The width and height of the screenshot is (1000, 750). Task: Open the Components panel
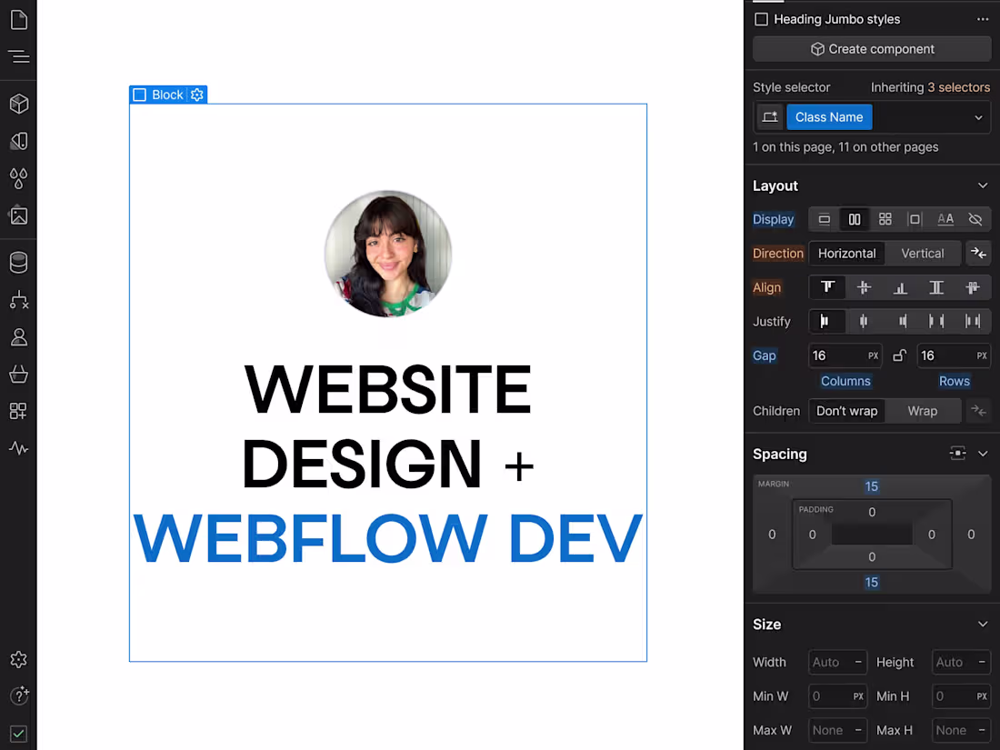[18, 103]
